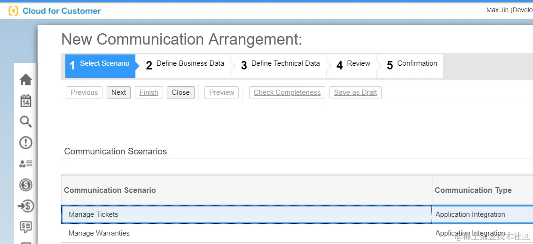Click the Save as Draft button
The height and width of the screenshot is (244, 533).
point(355,92)
